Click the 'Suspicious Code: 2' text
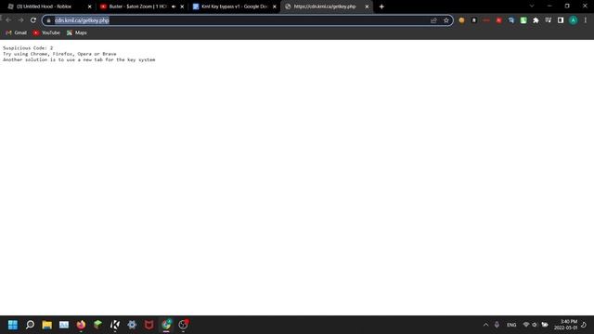594x334 pixels. tap(28, 48)
